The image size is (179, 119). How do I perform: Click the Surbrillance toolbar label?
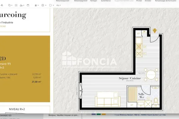106,1
